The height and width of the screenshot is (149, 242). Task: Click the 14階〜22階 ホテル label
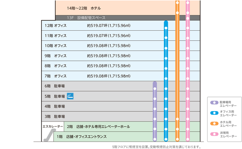tap(84, 8)
